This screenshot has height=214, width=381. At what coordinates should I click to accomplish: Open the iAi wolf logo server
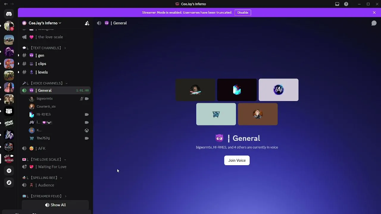tap(9, 135)
